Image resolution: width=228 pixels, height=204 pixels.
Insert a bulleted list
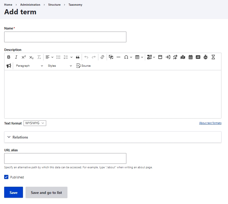pyautogui.click(x=58, y=57)
